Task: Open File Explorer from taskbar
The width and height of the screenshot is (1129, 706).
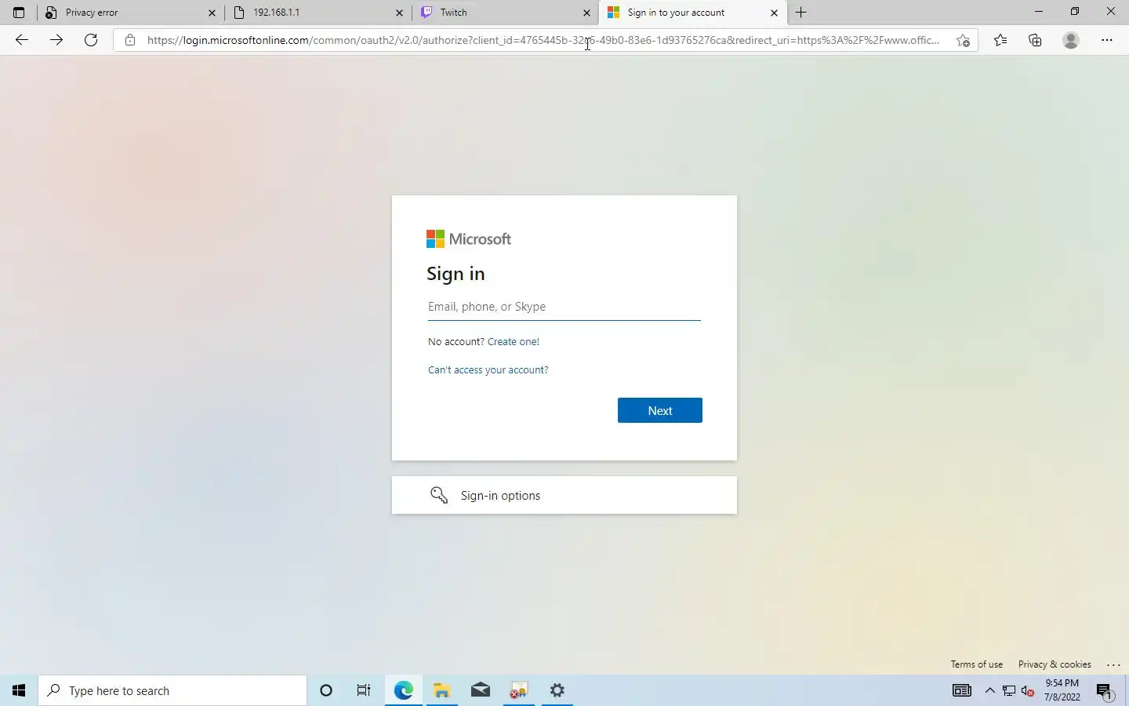Action: [441, 690]
